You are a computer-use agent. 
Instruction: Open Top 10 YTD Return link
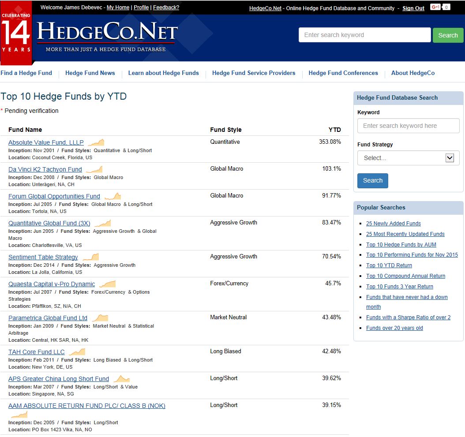tap(389, 265)
